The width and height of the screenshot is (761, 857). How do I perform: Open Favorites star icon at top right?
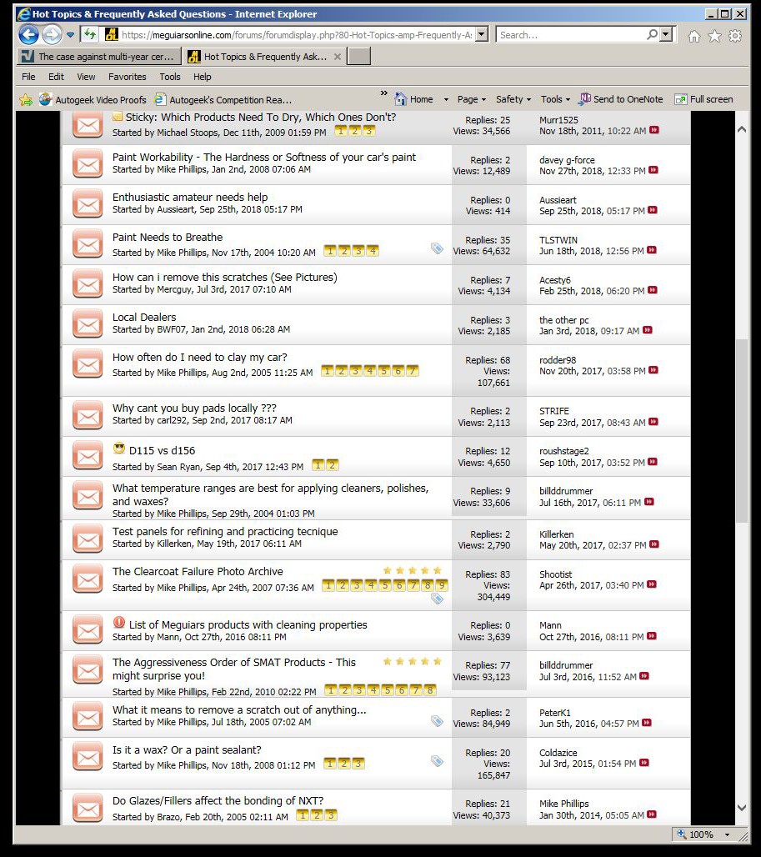pos(714,36)
